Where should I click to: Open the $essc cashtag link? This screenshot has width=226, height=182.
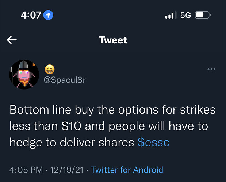point(153,142)
